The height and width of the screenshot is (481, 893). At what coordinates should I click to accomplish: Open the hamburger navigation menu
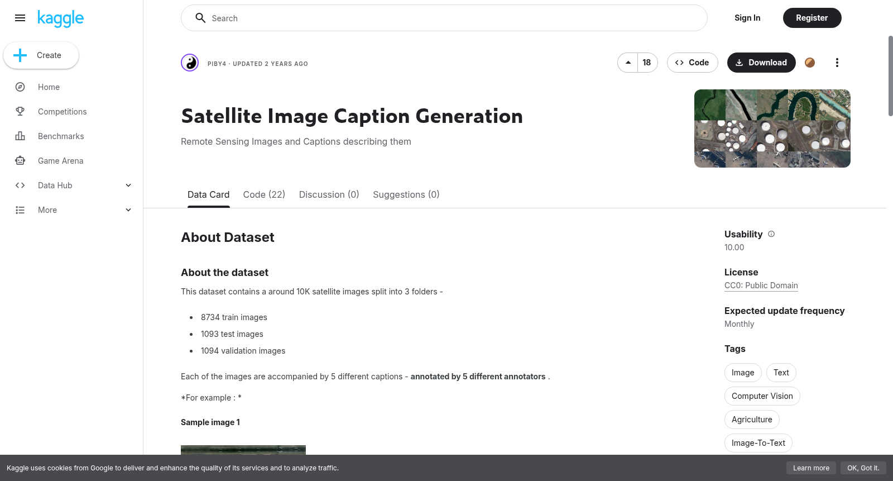pos(20,18)
